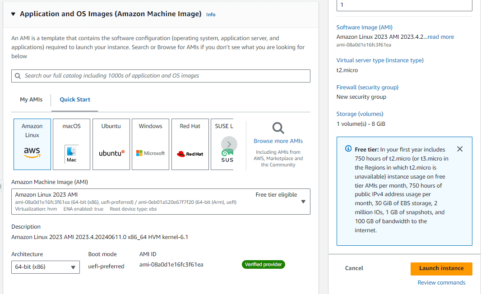
Task: Click the Free tier eligible label
Action: (276, 195)
